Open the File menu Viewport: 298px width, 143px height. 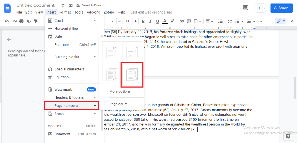pos(19,12)
